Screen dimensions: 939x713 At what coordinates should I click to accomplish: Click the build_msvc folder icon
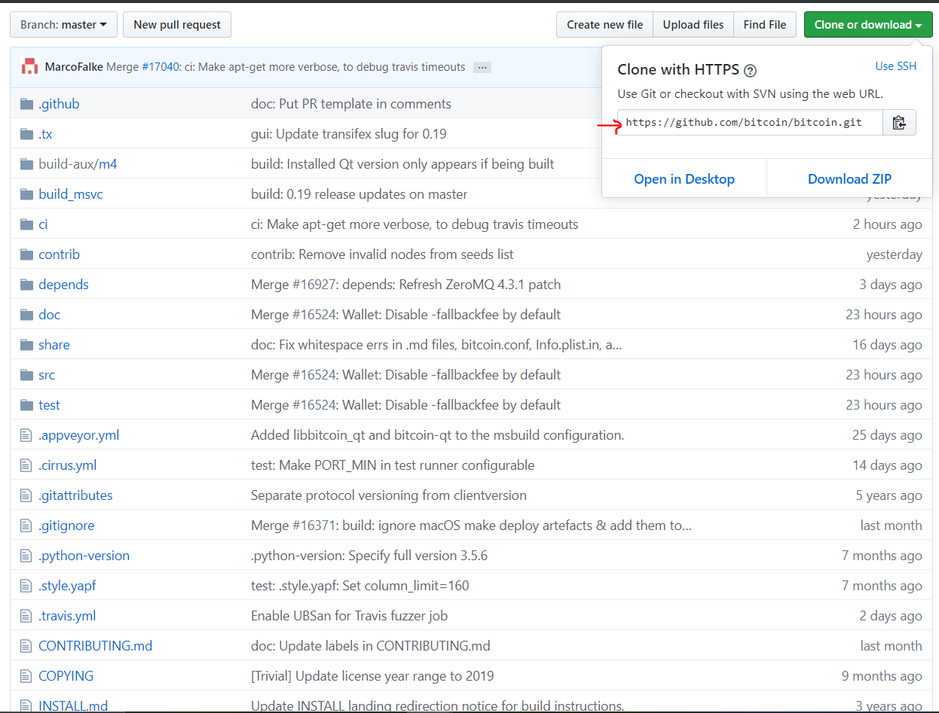pyautogui.click(x=27, y=194)
